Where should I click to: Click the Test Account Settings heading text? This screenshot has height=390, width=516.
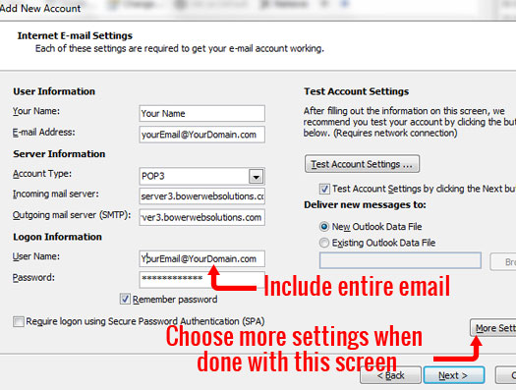click(x=356, y=91)
